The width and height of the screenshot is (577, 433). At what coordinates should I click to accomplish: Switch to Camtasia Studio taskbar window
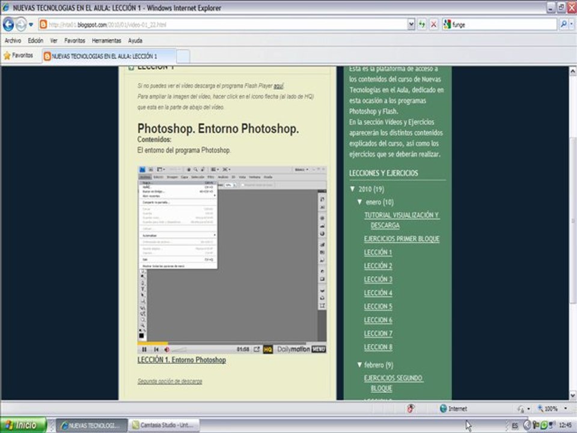[163, 425]
